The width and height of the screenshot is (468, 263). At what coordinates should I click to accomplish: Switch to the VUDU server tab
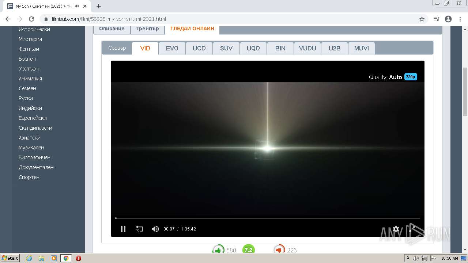pyautogui.click(x=307, y=48)
